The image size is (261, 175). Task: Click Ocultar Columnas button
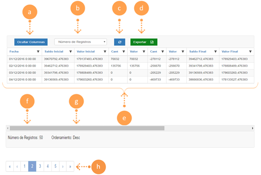tap(31, 42)
